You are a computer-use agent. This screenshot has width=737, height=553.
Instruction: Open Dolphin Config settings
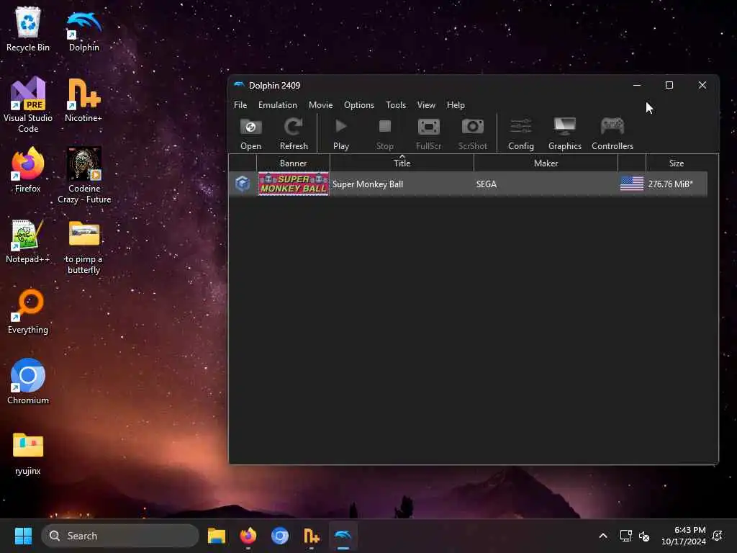pyautogui.click(x=521, y=134)
